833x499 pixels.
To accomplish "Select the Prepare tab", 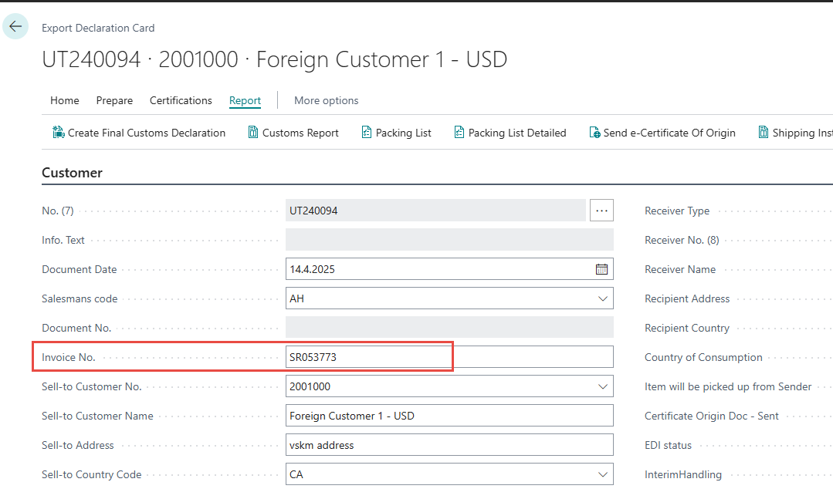I will pyautogui.click(x=114, y=100).
